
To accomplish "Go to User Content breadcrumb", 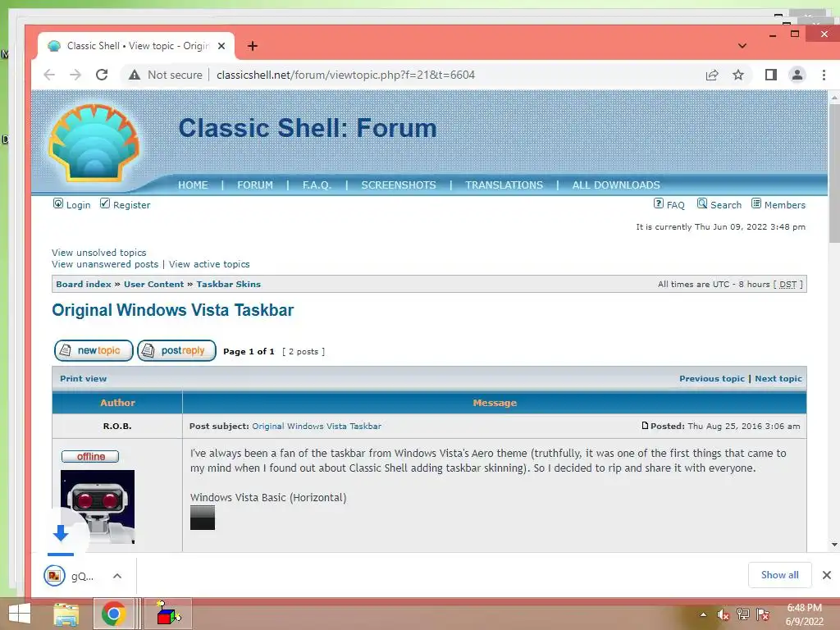I will [153, 284].
